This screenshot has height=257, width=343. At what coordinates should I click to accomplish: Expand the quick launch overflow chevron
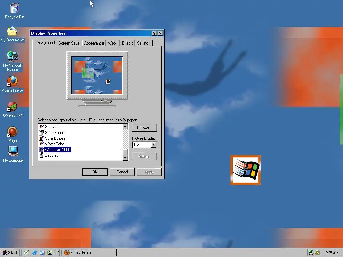[x=57, y=252]
